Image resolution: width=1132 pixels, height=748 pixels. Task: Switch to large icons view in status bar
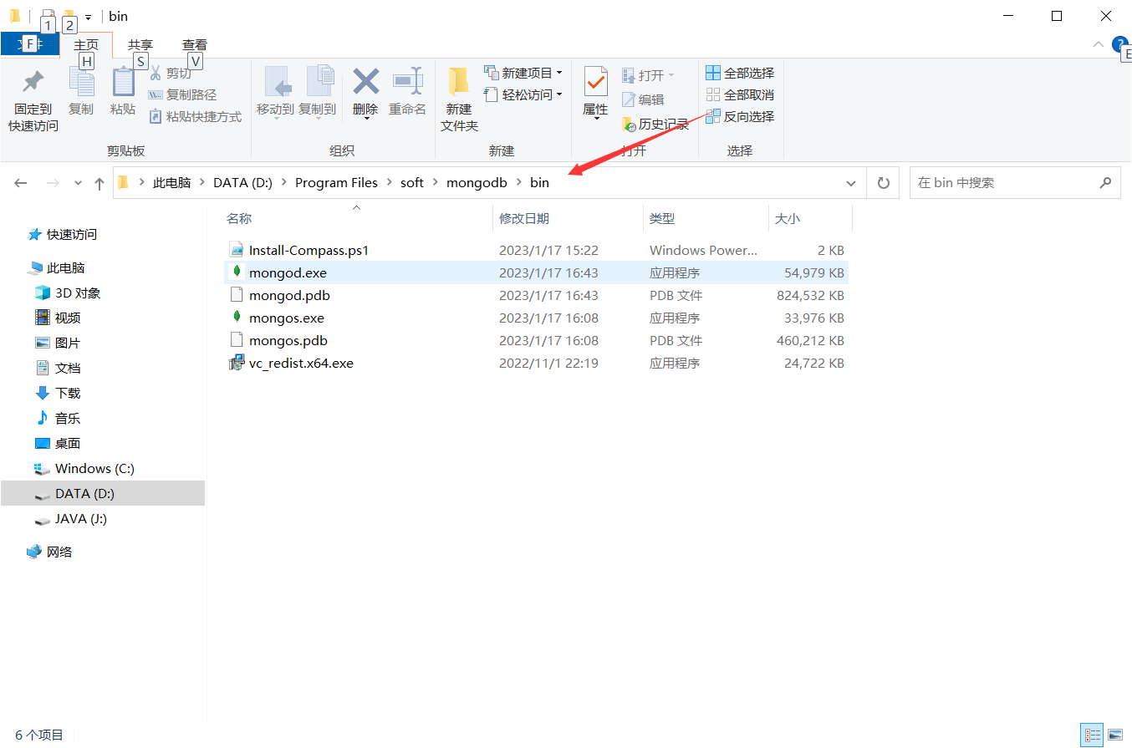1115,735
